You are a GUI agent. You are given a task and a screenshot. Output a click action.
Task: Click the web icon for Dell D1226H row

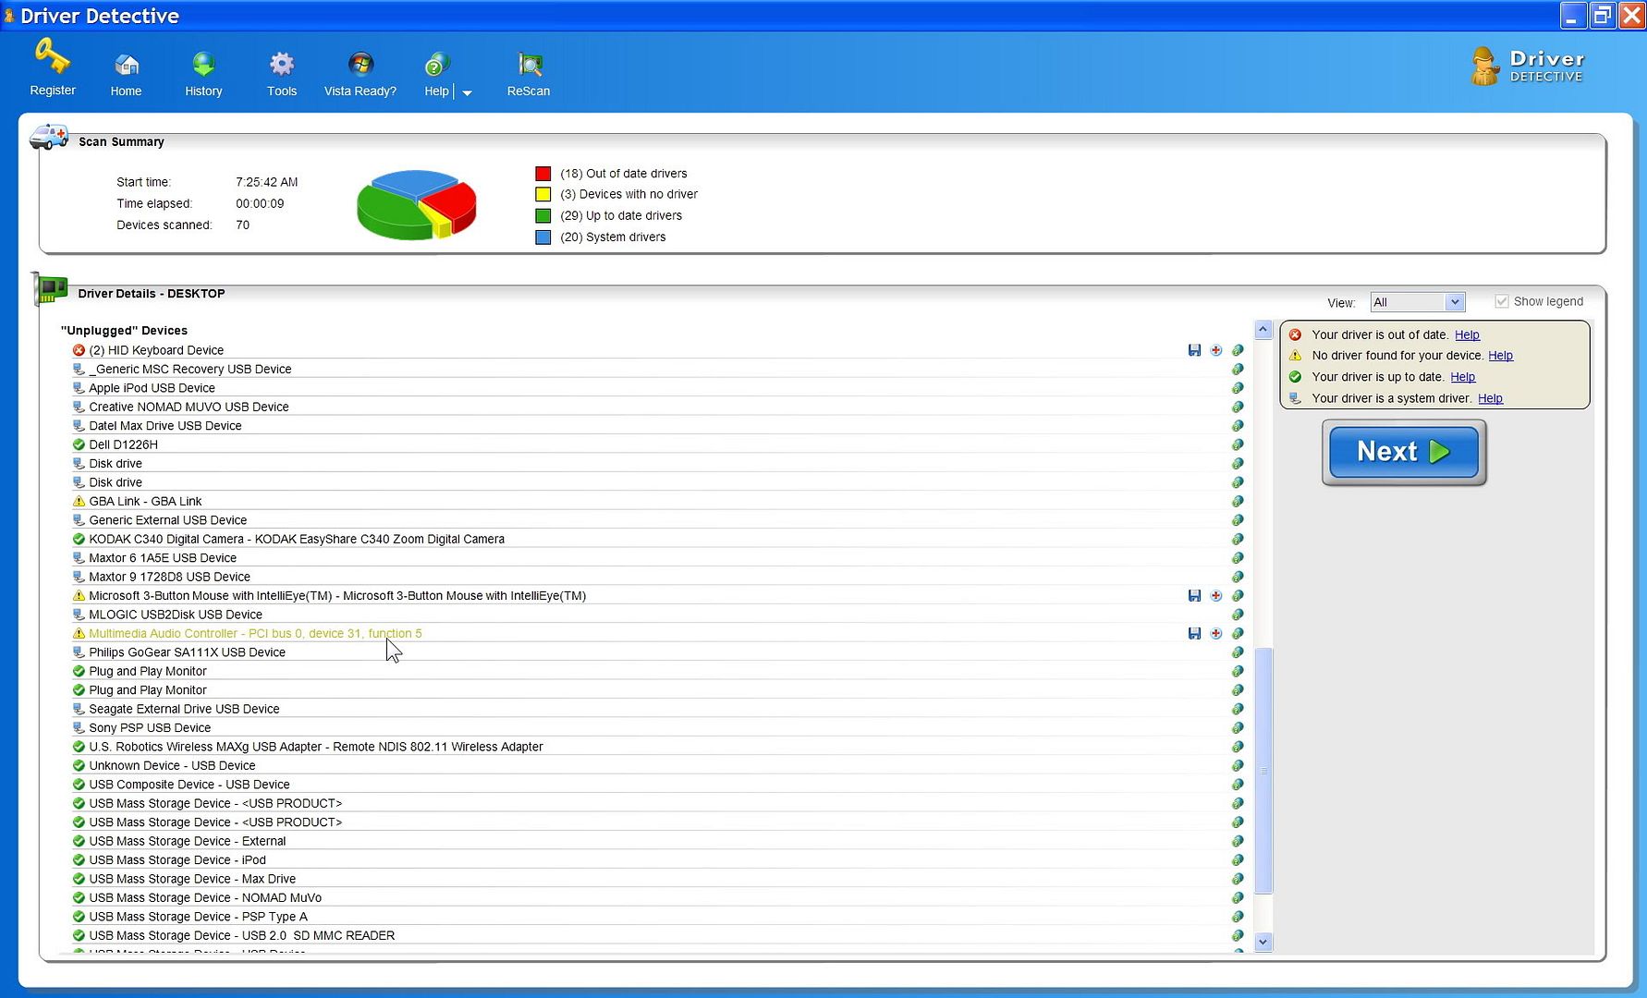(x=1238, y=444)
